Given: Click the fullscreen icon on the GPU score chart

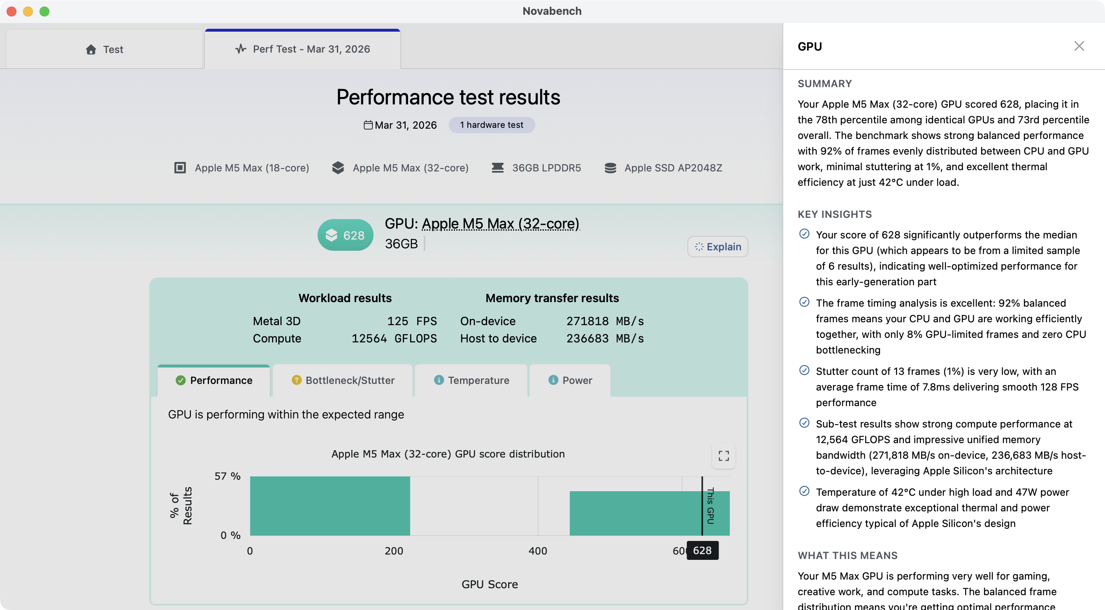Looking at the screenshot, I should click(x=723, y=456).
